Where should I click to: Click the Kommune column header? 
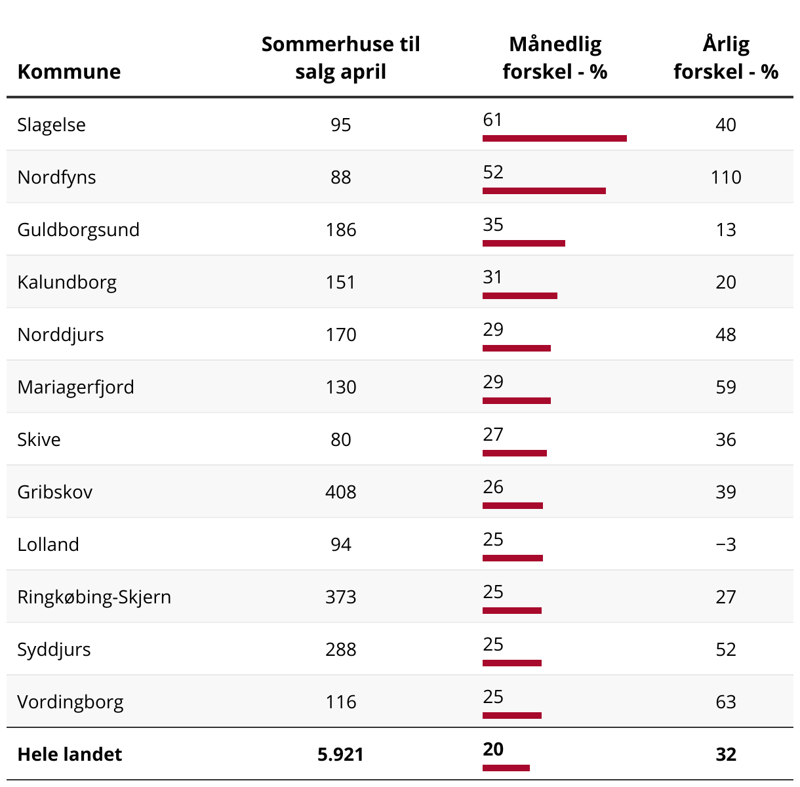69,71
